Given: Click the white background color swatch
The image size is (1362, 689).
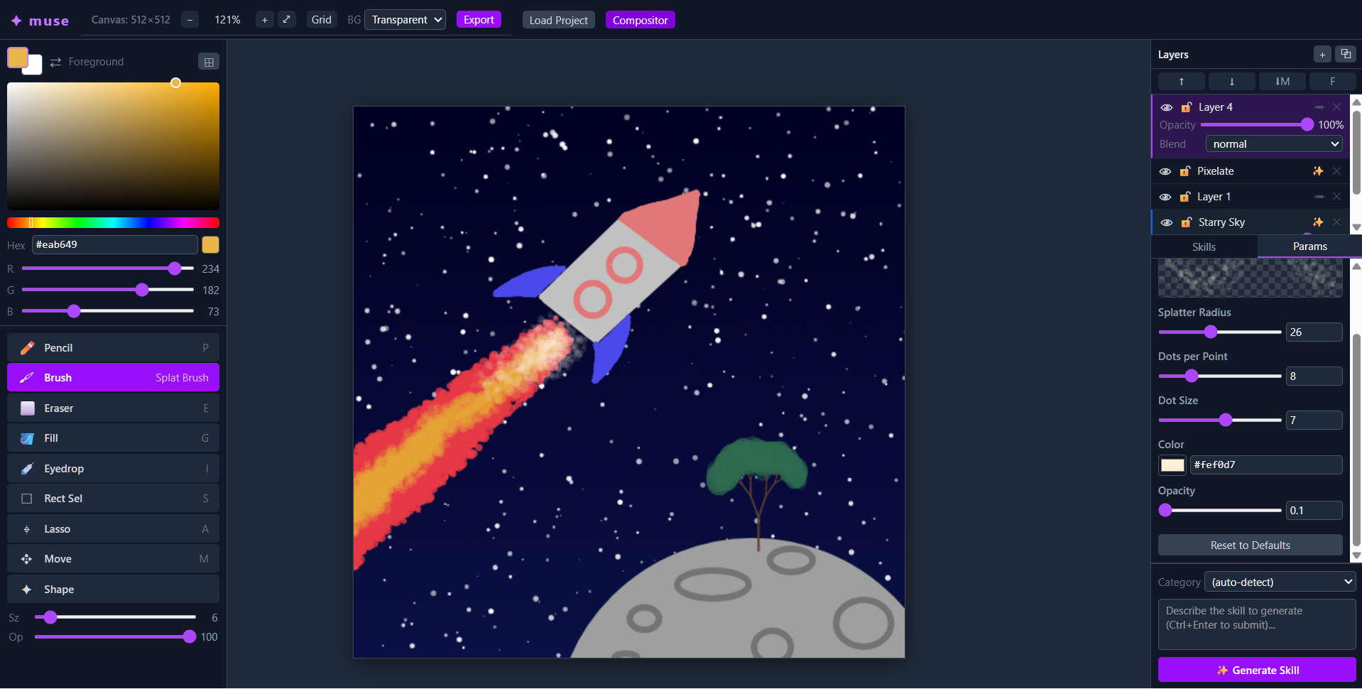Looking at the screenshot, I should point(36,68).
